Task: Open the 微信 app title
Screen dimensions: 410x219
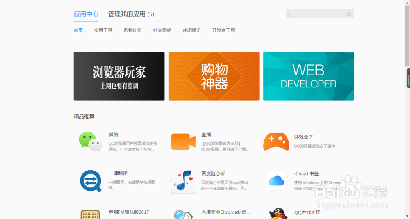Action: click(x=113, y=135)
